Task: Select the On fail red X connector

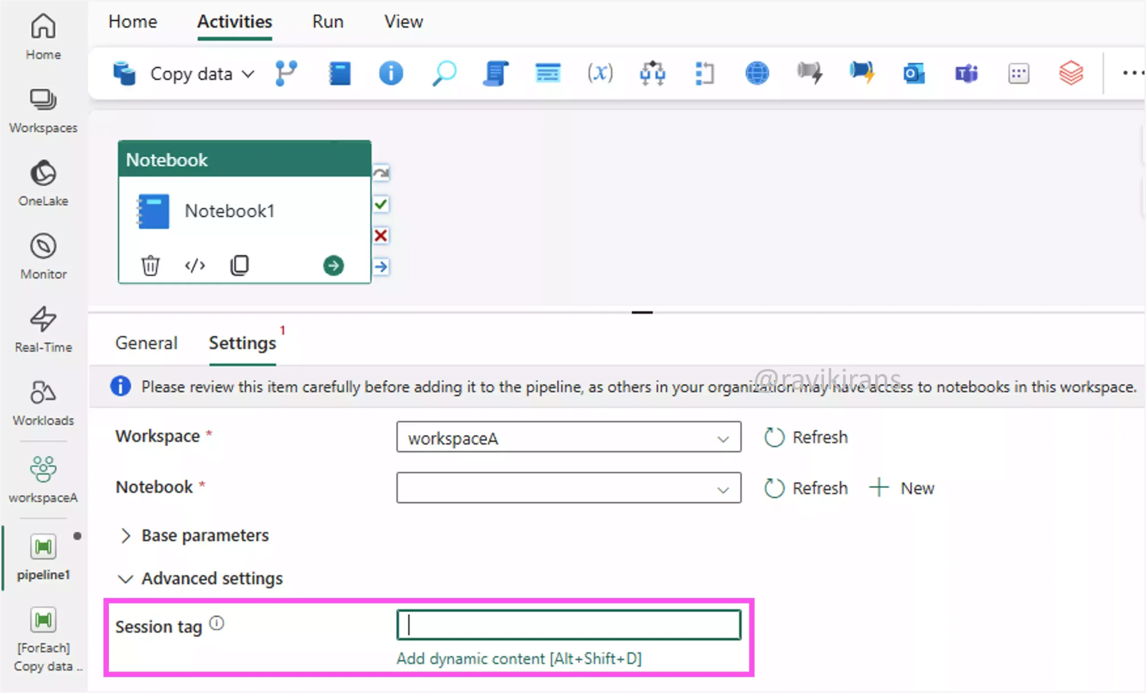Action: (x=381, y=236)
